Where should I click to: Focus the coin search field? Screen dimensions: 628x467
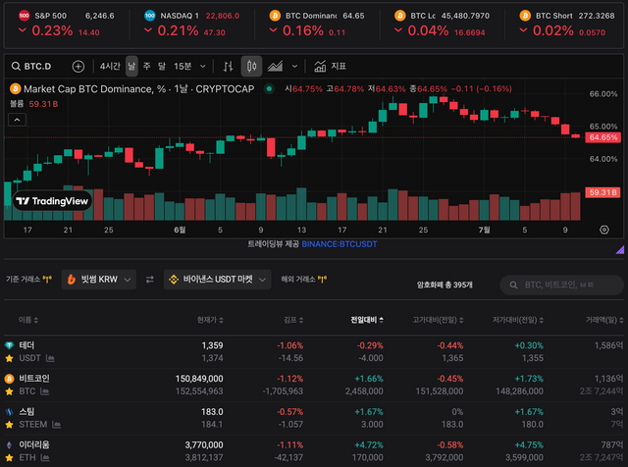click(x=562, y=285)
